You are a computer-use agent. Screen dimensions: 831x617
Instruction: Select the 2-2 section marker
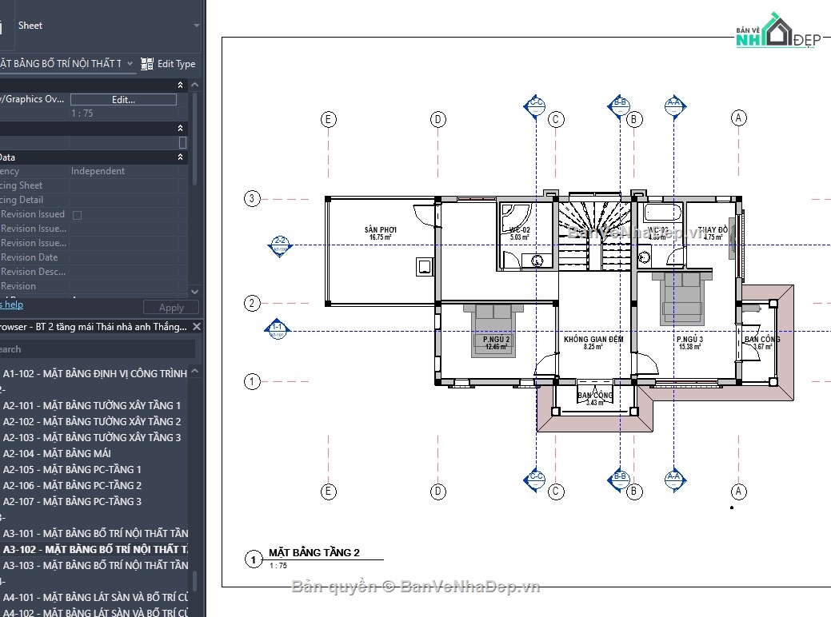click(x=279, y=245)
